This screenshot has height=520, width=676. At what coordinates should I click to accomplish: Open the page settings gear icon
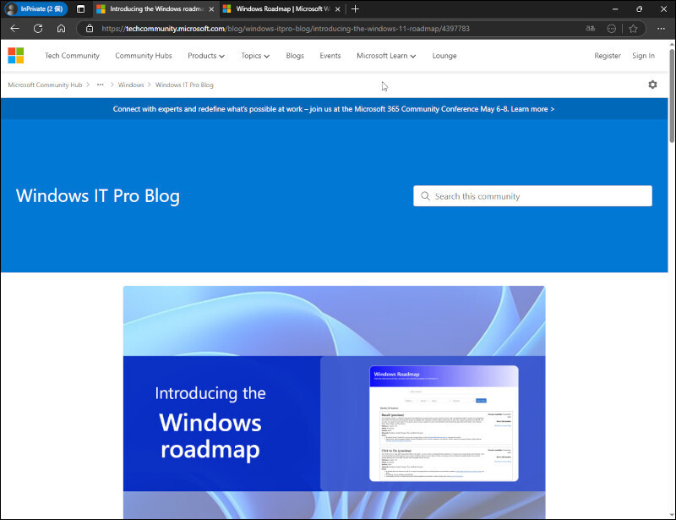[652, 85]
